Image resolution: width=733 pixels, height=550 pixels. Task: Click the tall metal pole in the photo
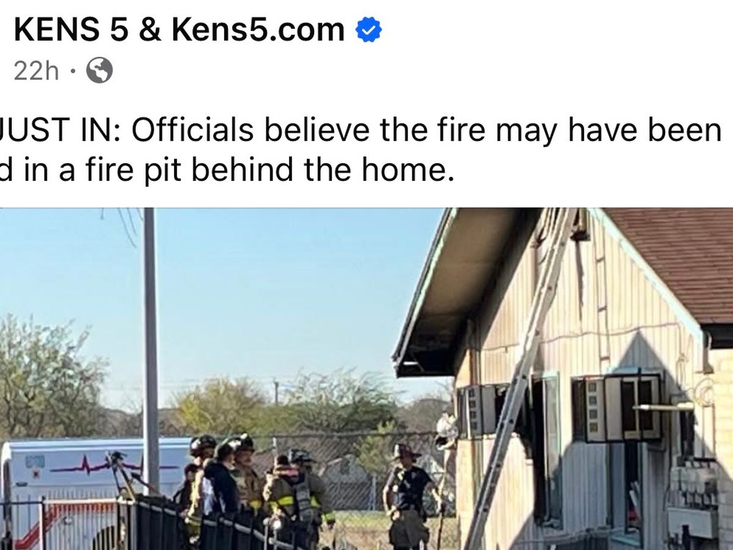[150, 354]
